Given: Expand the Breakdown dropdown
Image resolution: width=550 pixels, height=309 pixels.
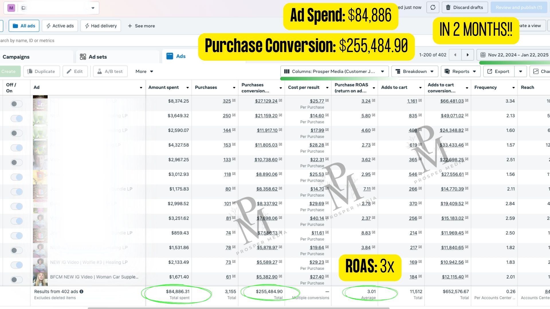Looking at the screenshot, I should coord(415,72).
